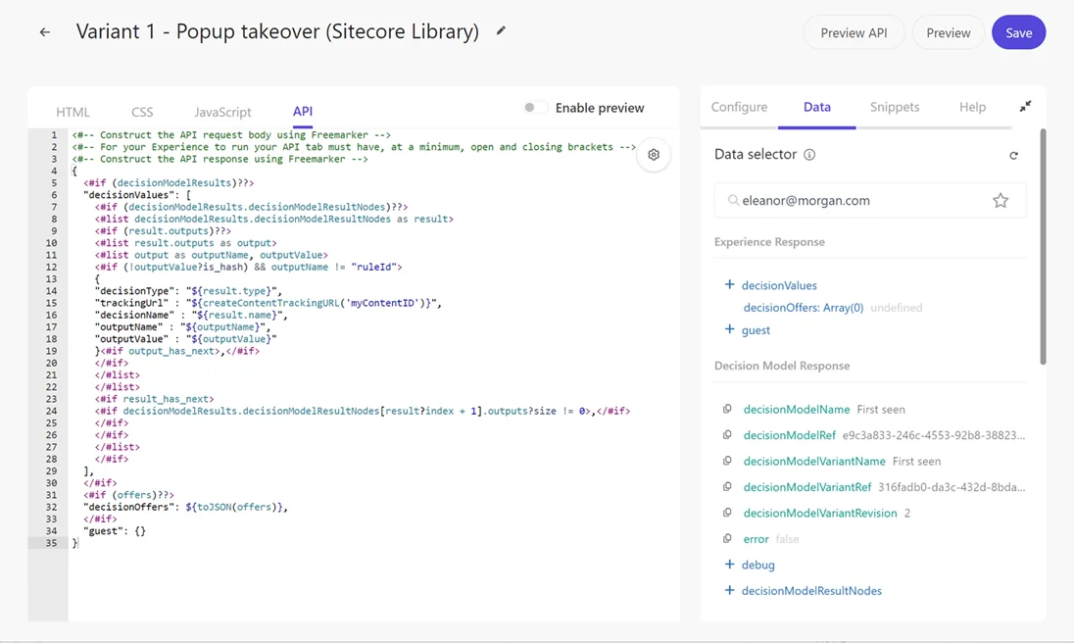Viewport: 1074px width, 643px height.
Task: Expand the debug node
Action: [729, 565]
